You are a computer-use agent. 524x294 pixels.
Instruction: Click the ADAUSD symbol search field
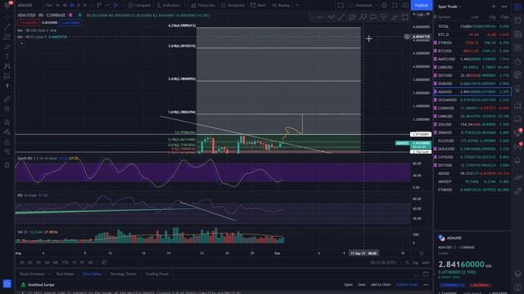click(x=25, y=5)
